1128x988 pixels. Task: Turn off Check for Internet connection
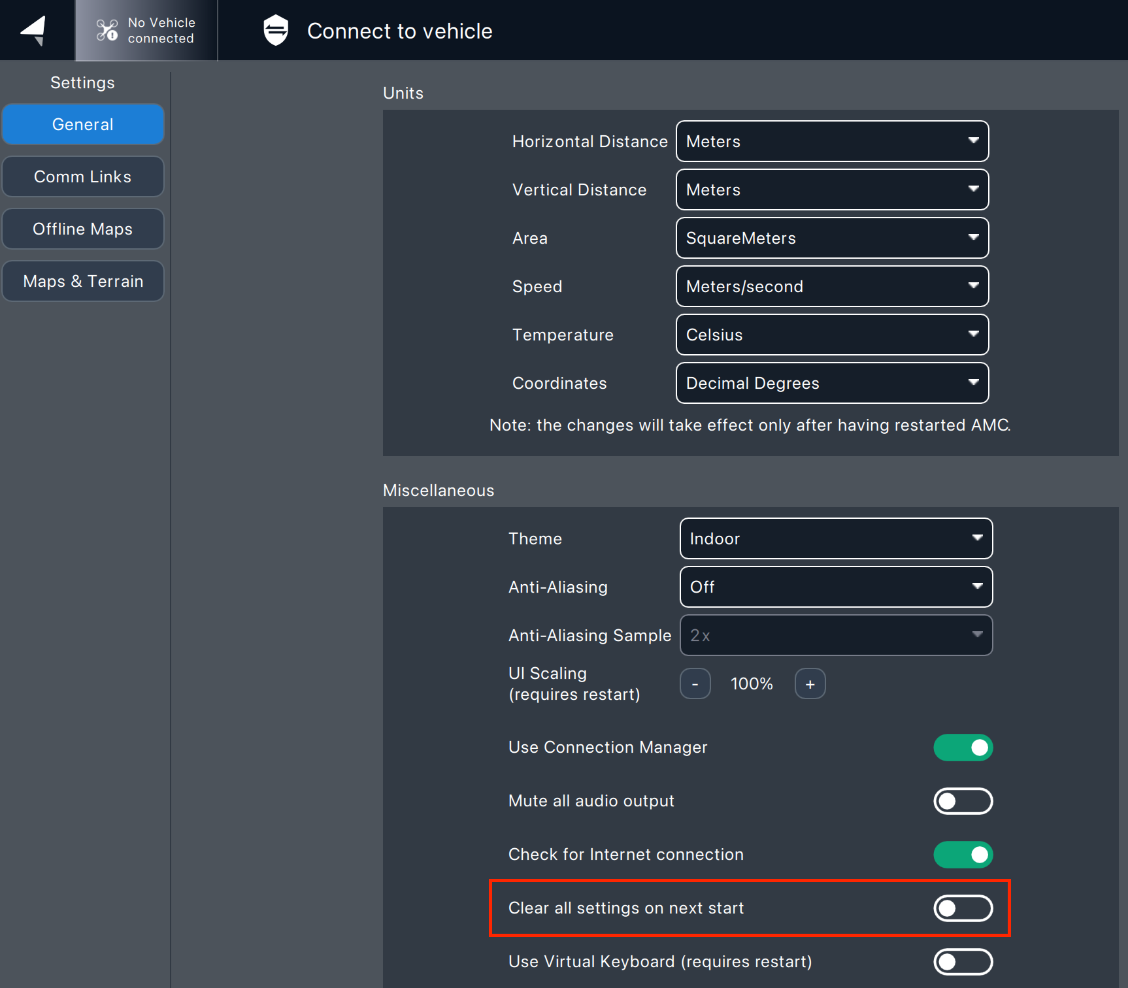963,855
